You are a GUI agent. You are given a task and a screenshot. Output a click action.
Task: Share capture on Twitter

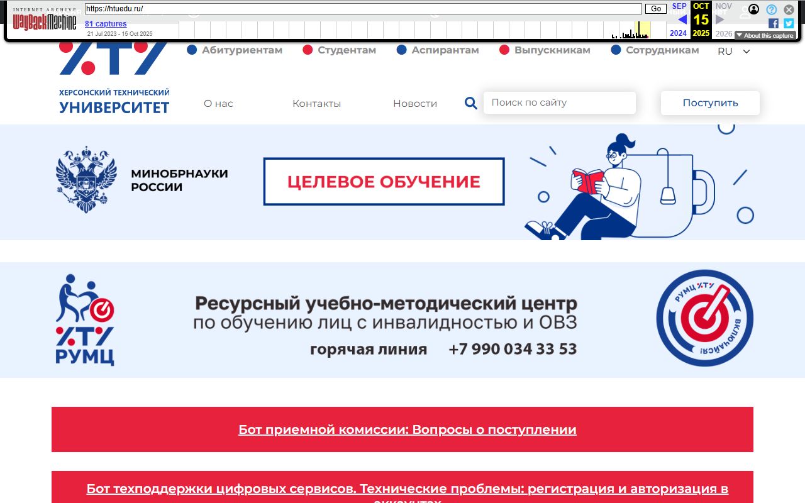pos(789,23)
